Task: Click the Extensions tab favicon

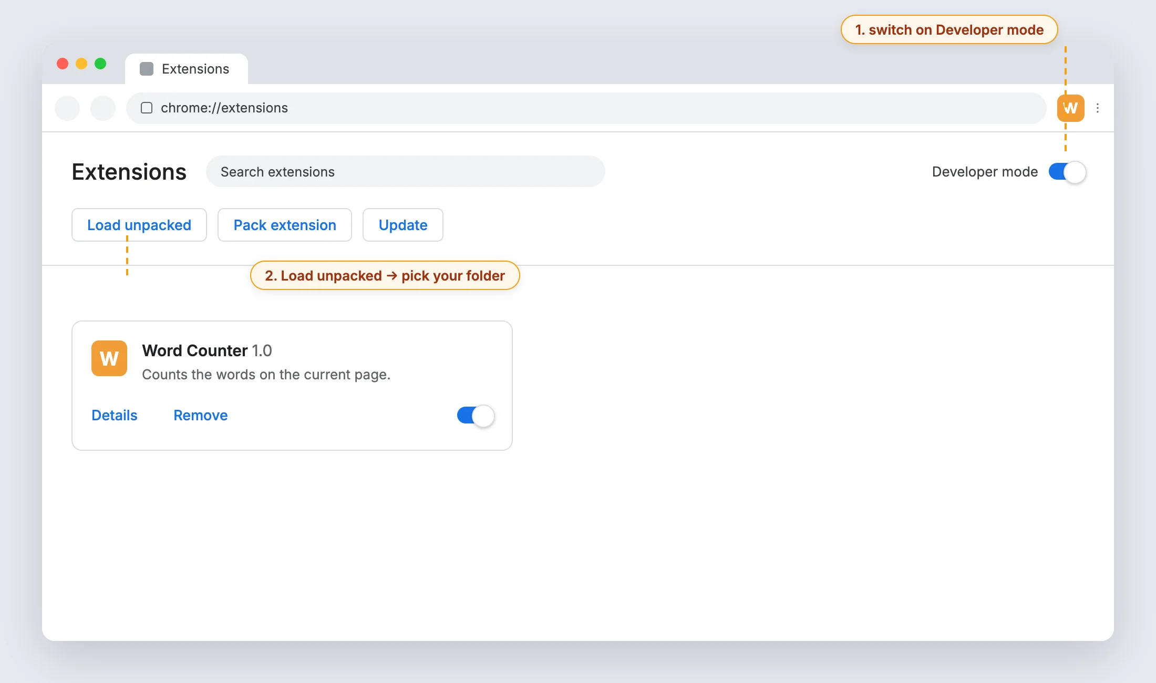Action: tap(147, 69)
